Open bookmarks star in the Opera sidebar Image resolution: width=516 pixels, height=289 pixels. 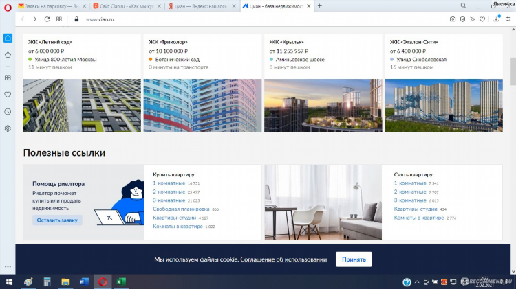click(8, 55)
